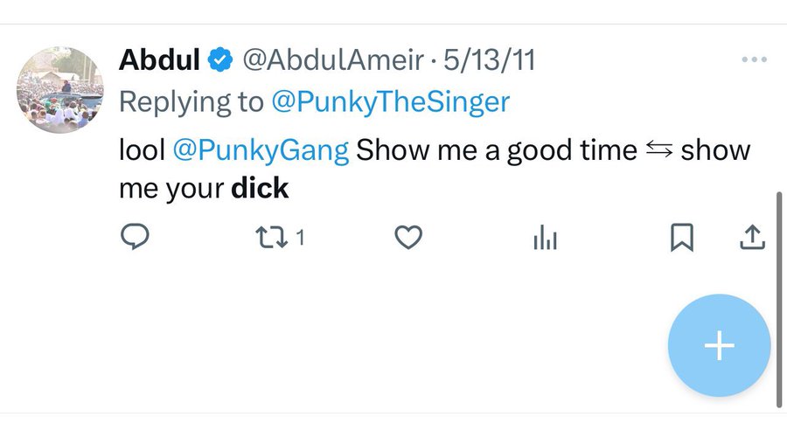Image resolution: width=787 pixels, height=430 pixels.
Task: Click the blue verified badge
Action: tap(221, 60)
